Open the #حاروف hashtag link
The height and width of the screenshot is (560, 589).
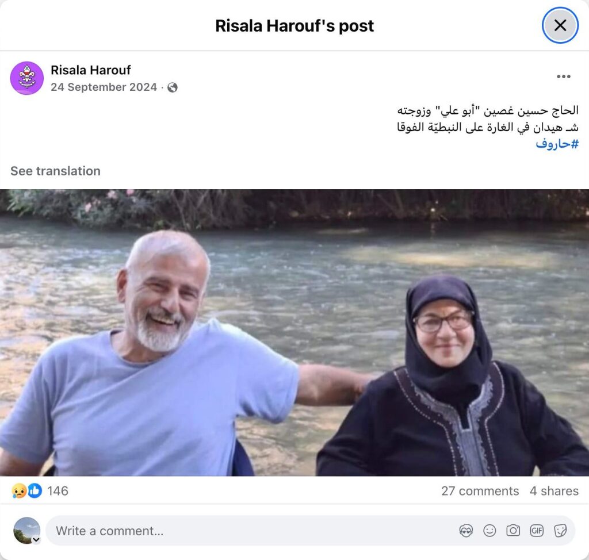[x=557, y=144]
